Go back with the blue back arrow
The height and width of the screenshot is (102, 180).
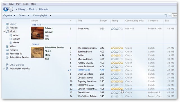point(6,9)
